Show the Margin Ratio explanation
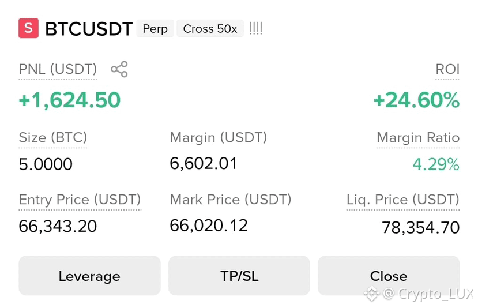478x308 pixels. tap(418, 137)
